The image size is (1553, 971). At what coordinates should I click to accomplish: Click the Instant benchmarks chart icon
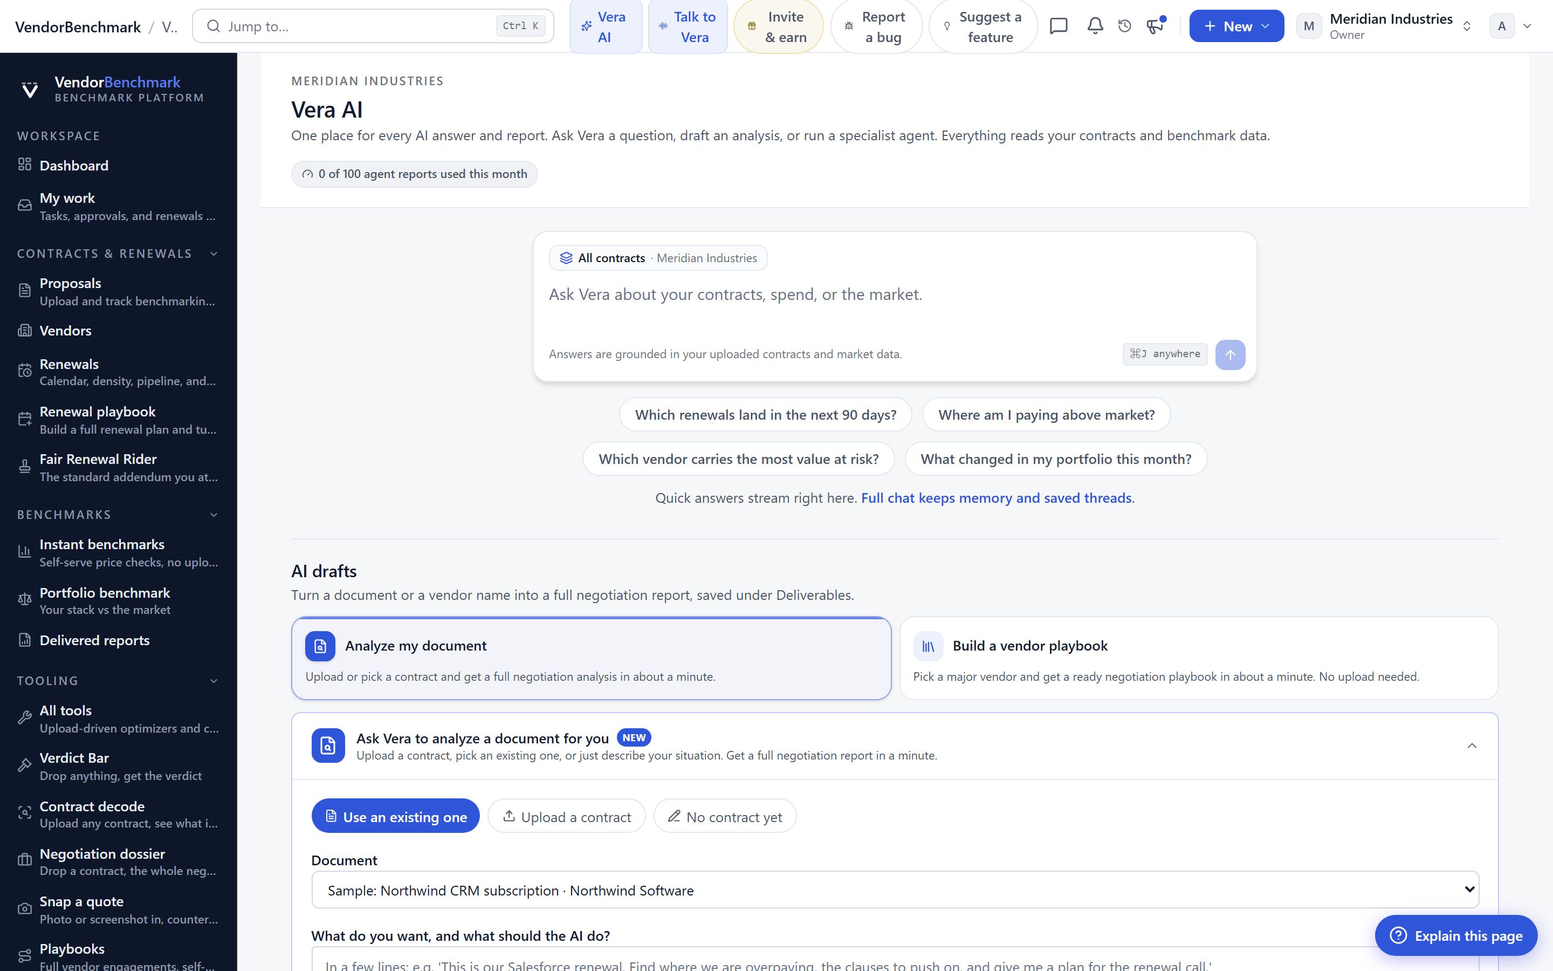[x=24, y=552]
